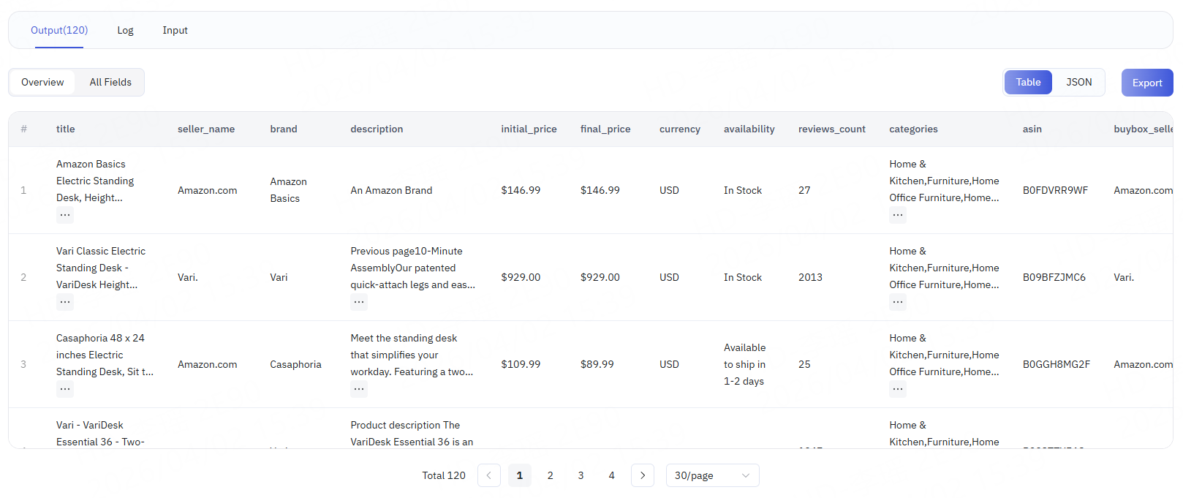Click the $109.99 initial price cell

pos(521,364)
